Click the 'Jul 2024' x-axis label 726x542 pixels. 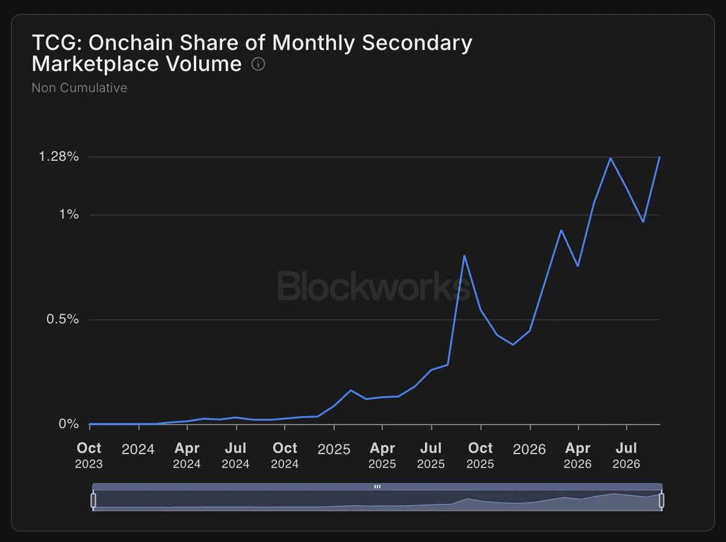point(235,455)
